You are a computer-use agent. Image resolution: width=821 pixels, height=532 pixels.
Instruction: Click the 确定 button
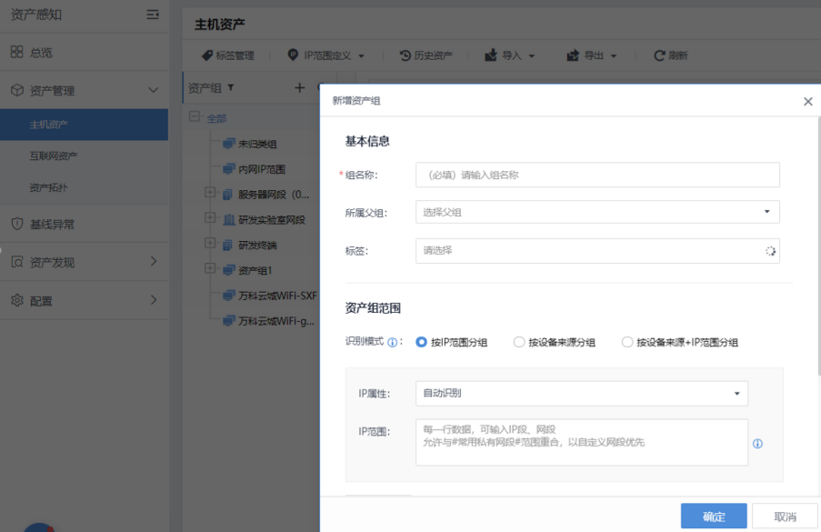714,517
